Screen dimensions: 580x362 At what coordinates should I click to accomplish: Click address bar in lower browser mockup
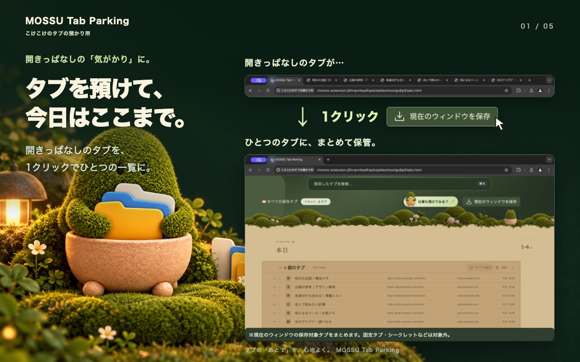coord(392,170)
